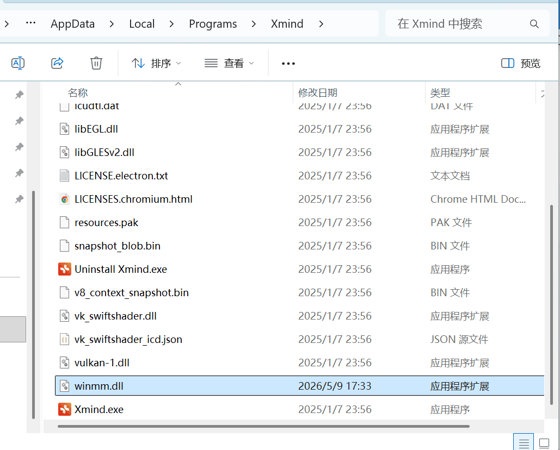Viewport: 560px width, 450px height.
Task: Select the Uninstall Xmind.exe icon
Action: pyautogui.click(x=65, y=269)
